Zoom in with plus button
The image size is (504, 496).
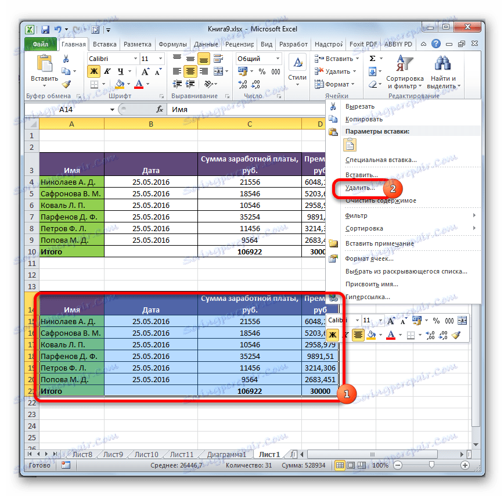click(x=465, y=465)
